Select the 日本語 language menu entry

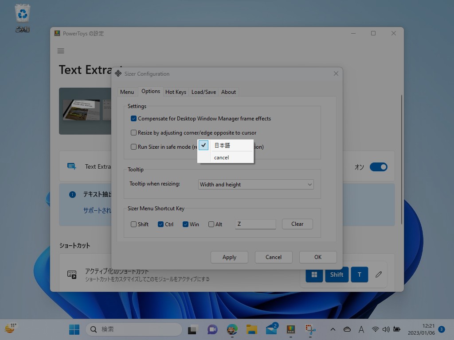point(225,145)
